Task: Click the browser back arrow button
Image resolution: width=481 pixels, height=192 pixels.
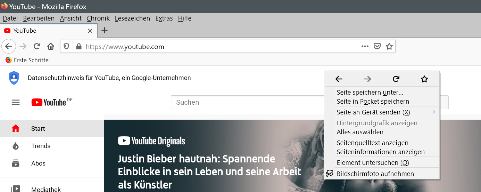Action: 9,46
